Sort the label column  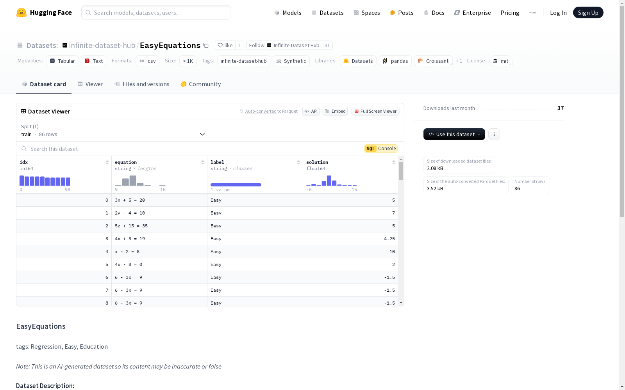pos(298,162)
